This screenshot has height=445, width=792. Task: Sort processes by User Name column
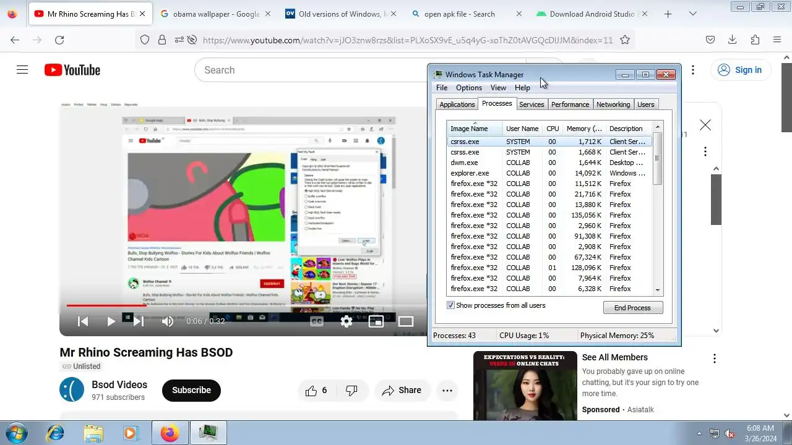click(x=522, y=129)
